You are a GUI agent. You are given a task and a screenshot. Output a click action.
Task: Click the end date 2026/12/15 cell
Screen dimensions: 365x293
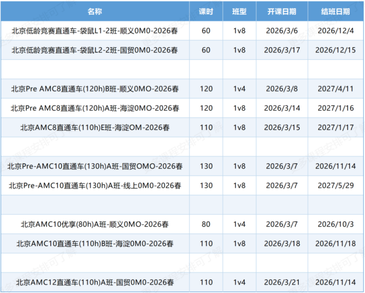pyautogui.click(x=335, y=50)
